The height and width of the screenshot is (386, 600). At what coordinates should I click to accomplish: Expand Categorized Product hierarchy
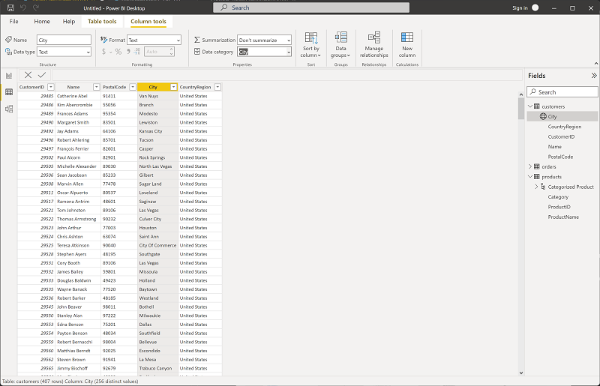point(536,187)
